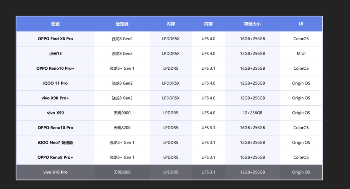Select the vivo X90 row label
This screenshot has width=350, height=189.
[x=55, y=113]
